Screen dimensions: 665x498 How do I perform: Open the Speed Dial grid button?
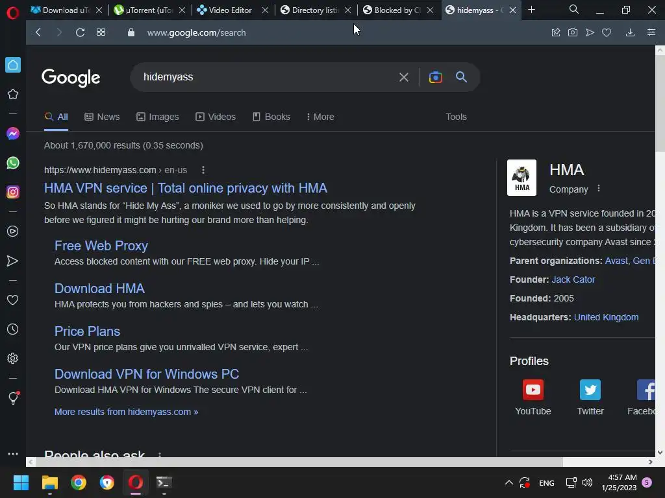click(101, 32)
